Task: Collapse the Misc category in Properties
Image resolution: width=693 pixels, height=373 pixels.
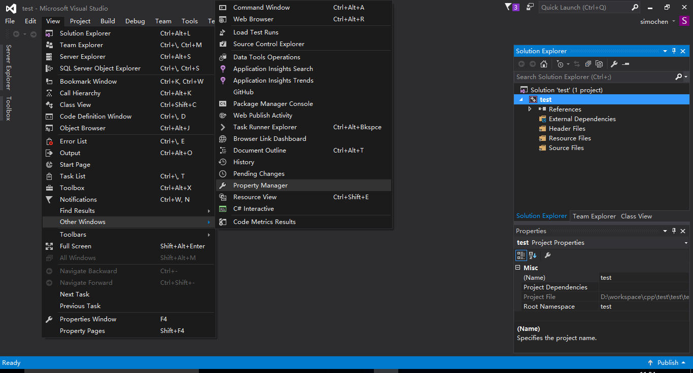Action: (518, 268)
